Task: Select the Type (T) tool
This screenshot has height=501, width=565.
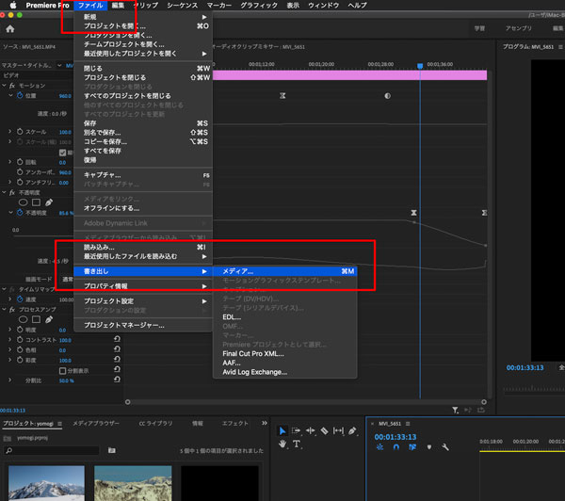Action: 297,444
